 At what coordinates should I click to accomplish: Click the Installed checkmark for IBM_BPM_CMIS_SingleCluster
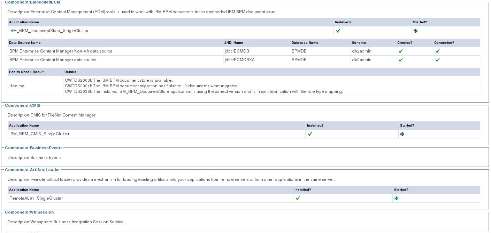(310, 134)
